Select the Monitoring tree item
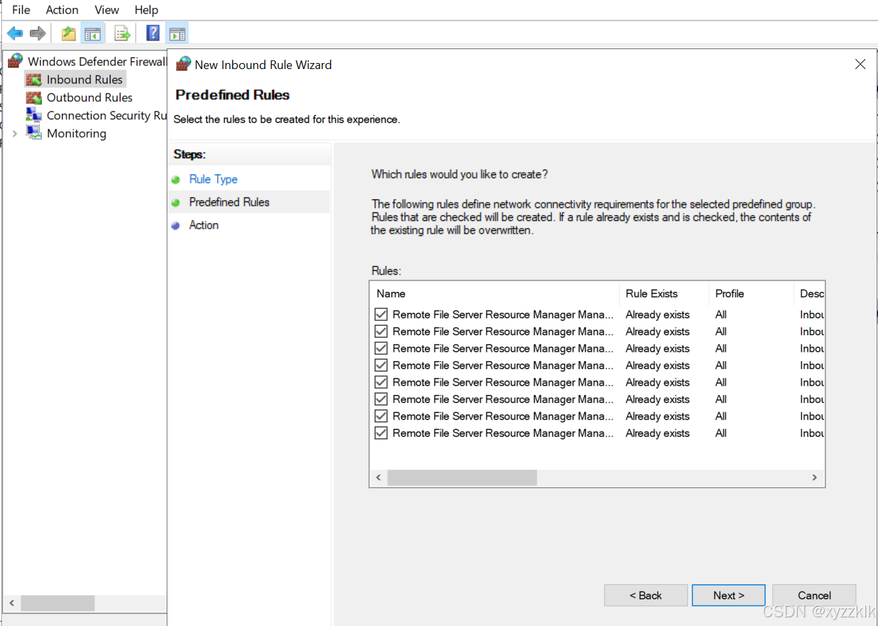The width and height of the screenshot is (878, 626). click(76, 133)
